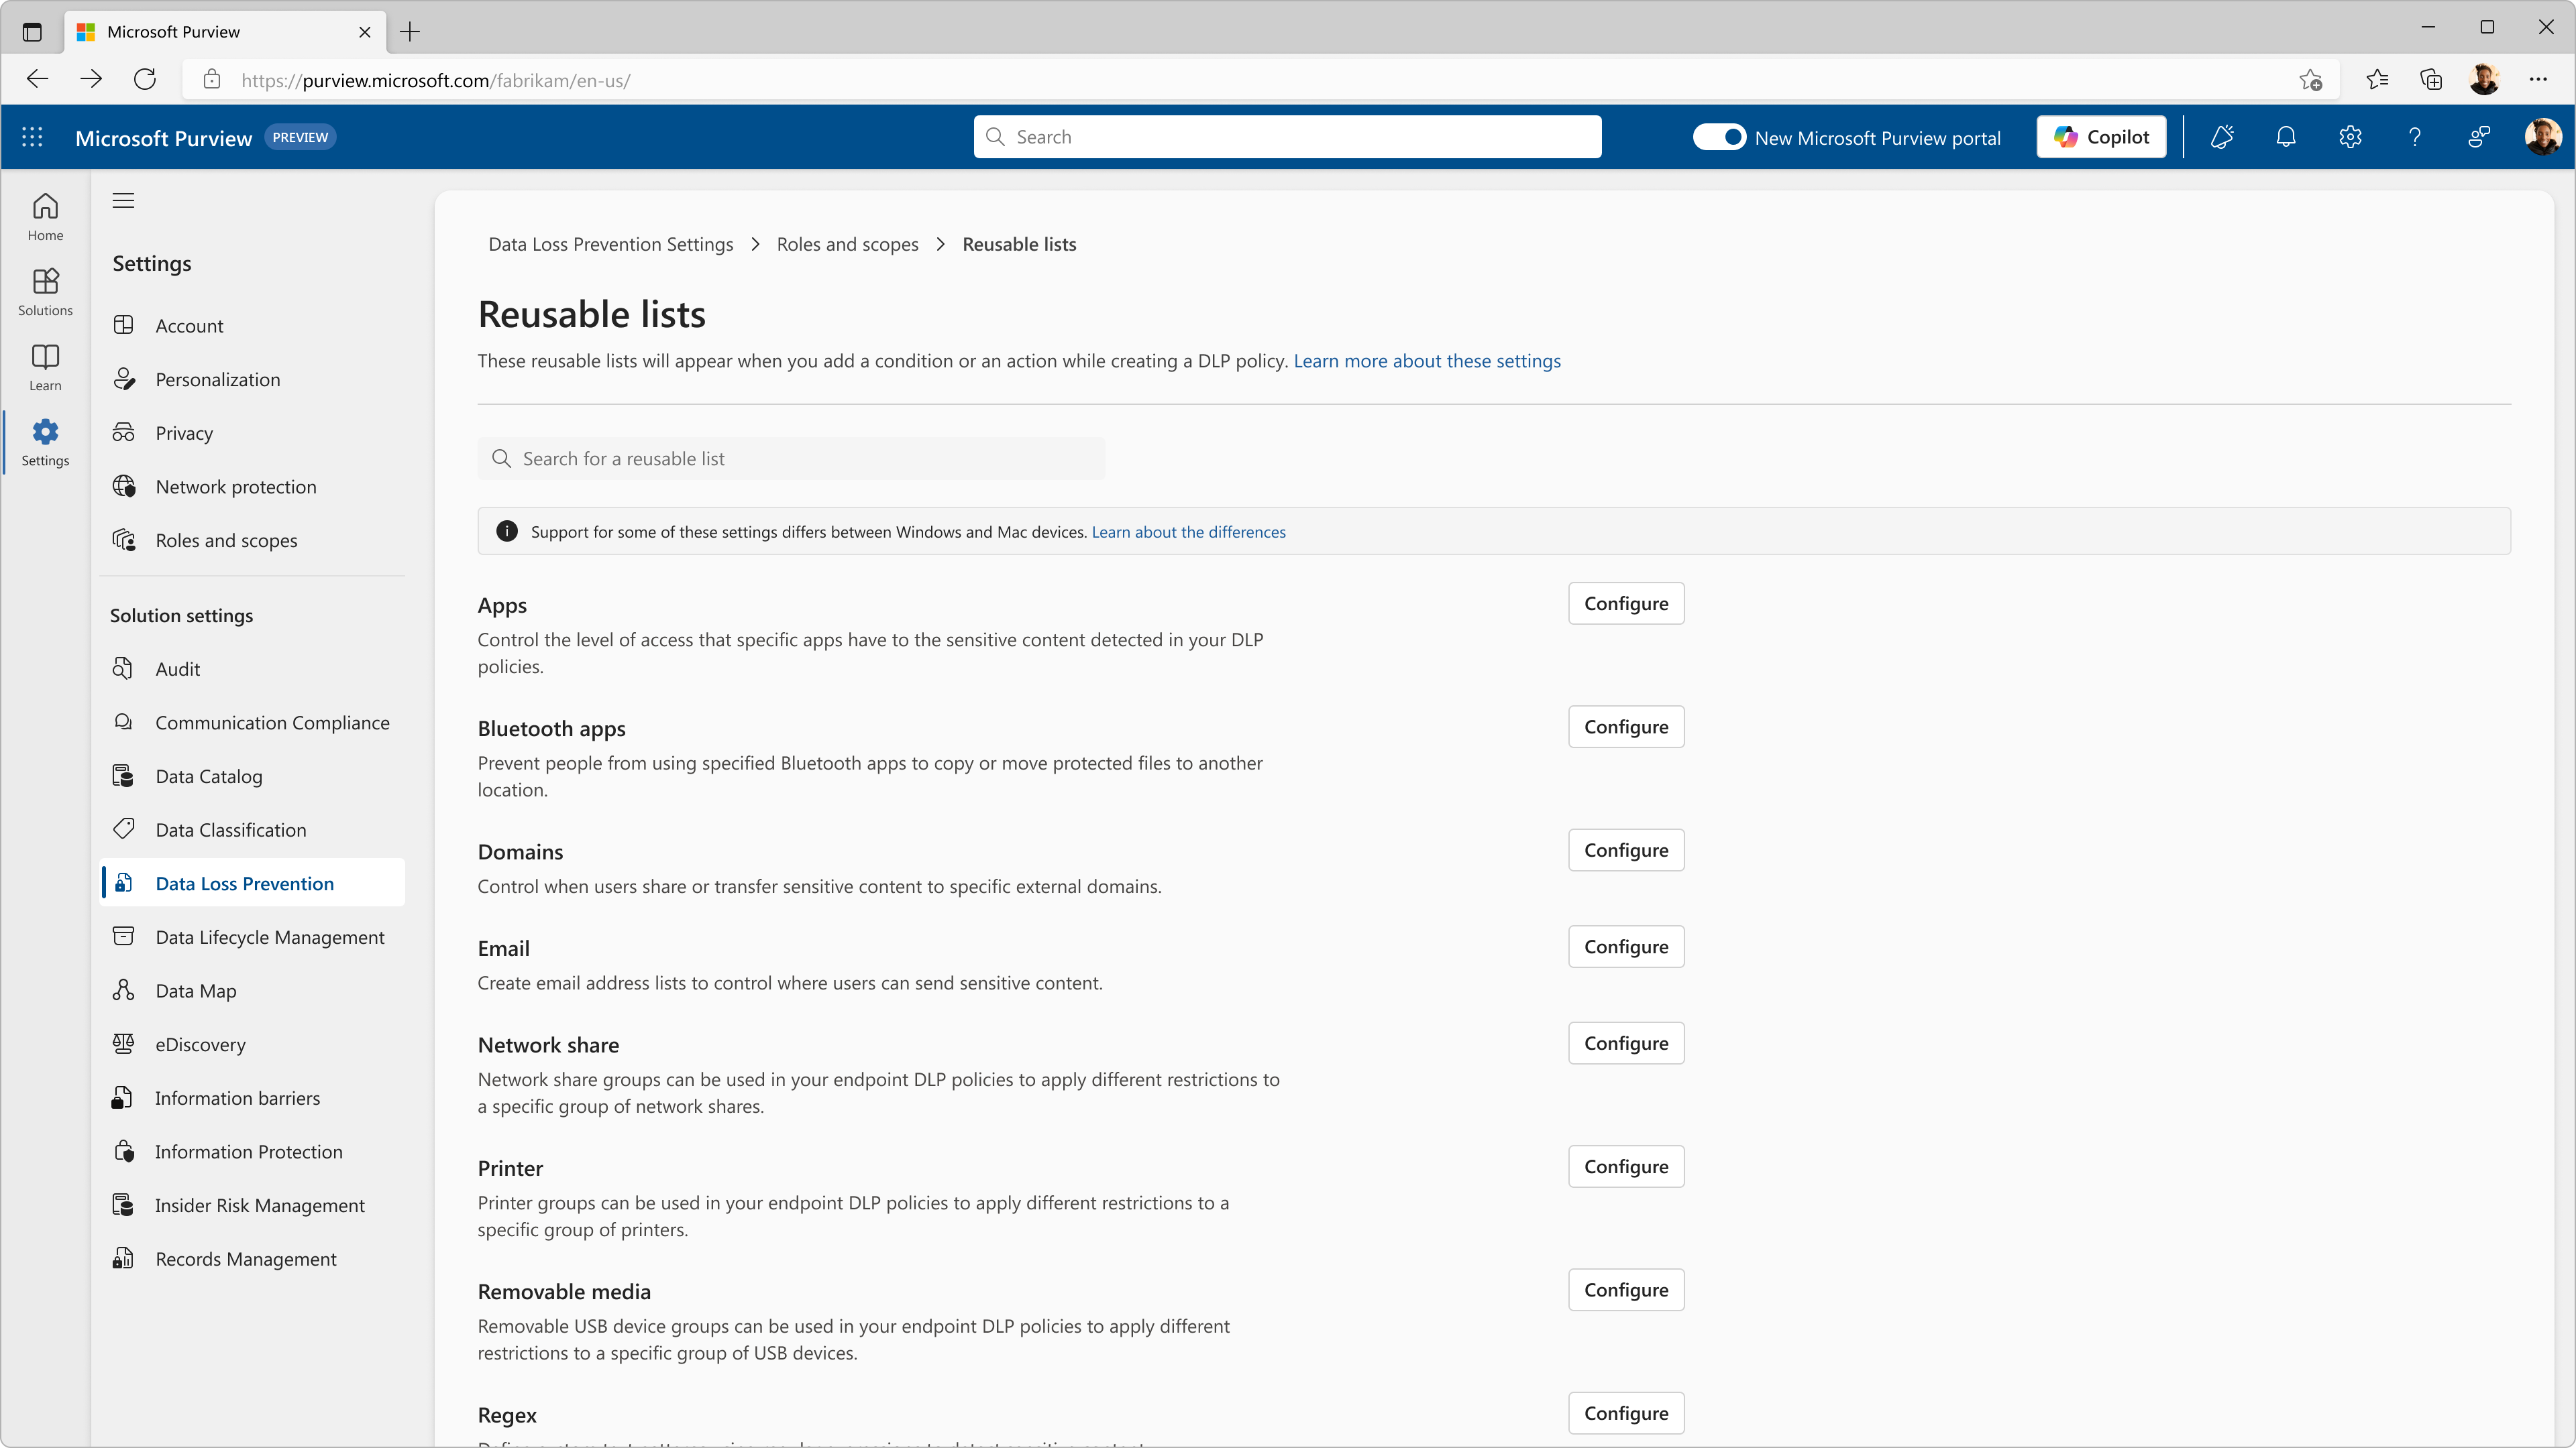This screenshot has height=1448, width=2576.
Task: Open Learn more about these settings link
Action: [x=1427, y=361]
